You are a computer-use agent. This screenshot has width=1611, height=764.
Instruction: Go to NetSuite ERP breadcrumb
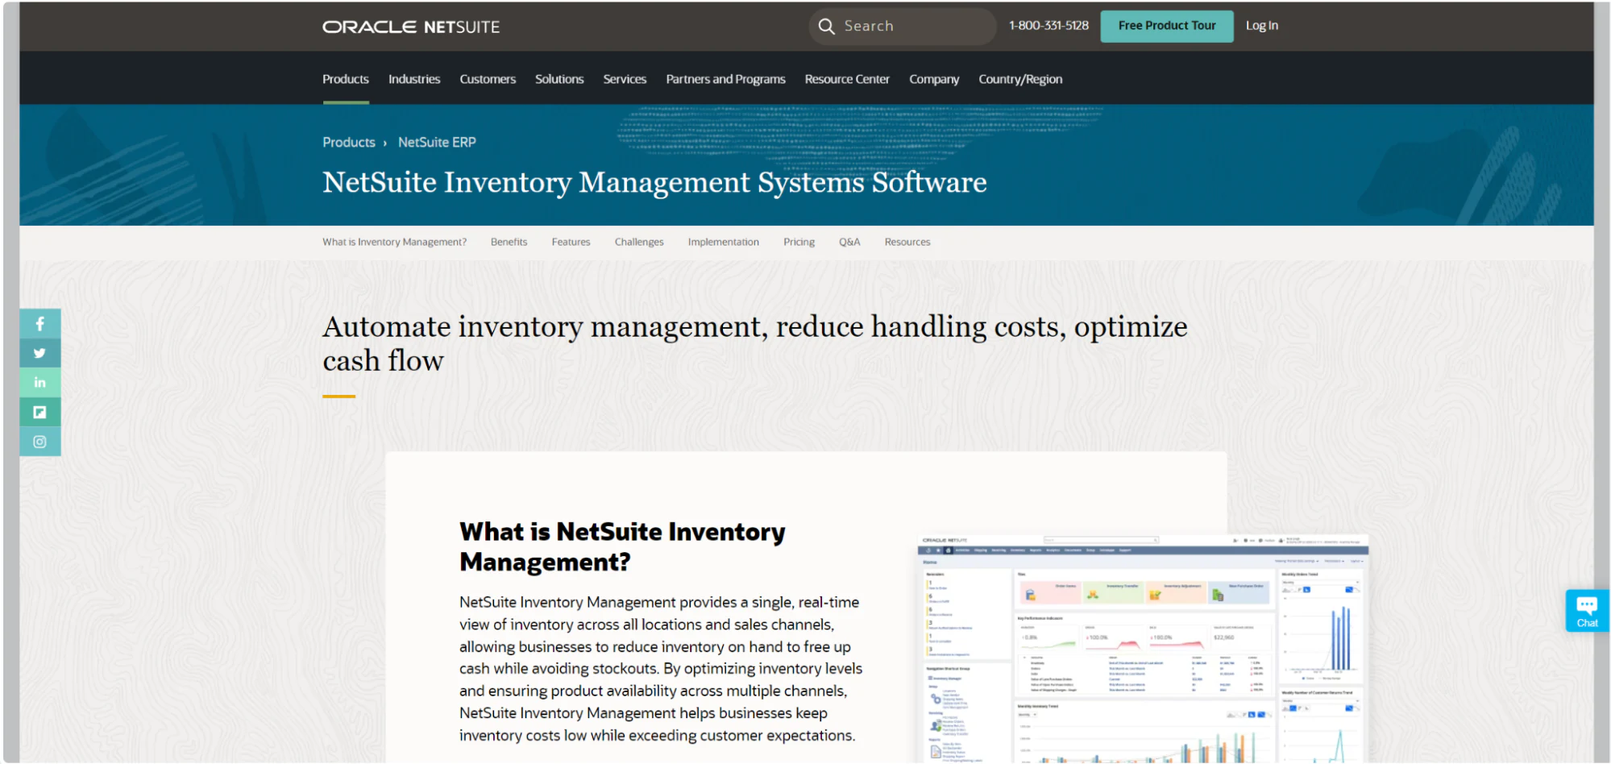coord(437,143)
